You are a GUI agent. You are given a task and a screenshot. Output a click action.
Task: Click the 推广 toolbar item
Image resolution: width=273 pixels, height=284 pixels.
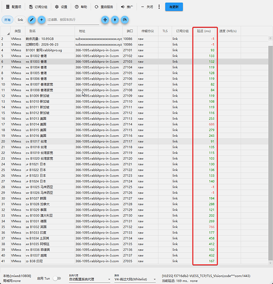click(x=127, y=7)
